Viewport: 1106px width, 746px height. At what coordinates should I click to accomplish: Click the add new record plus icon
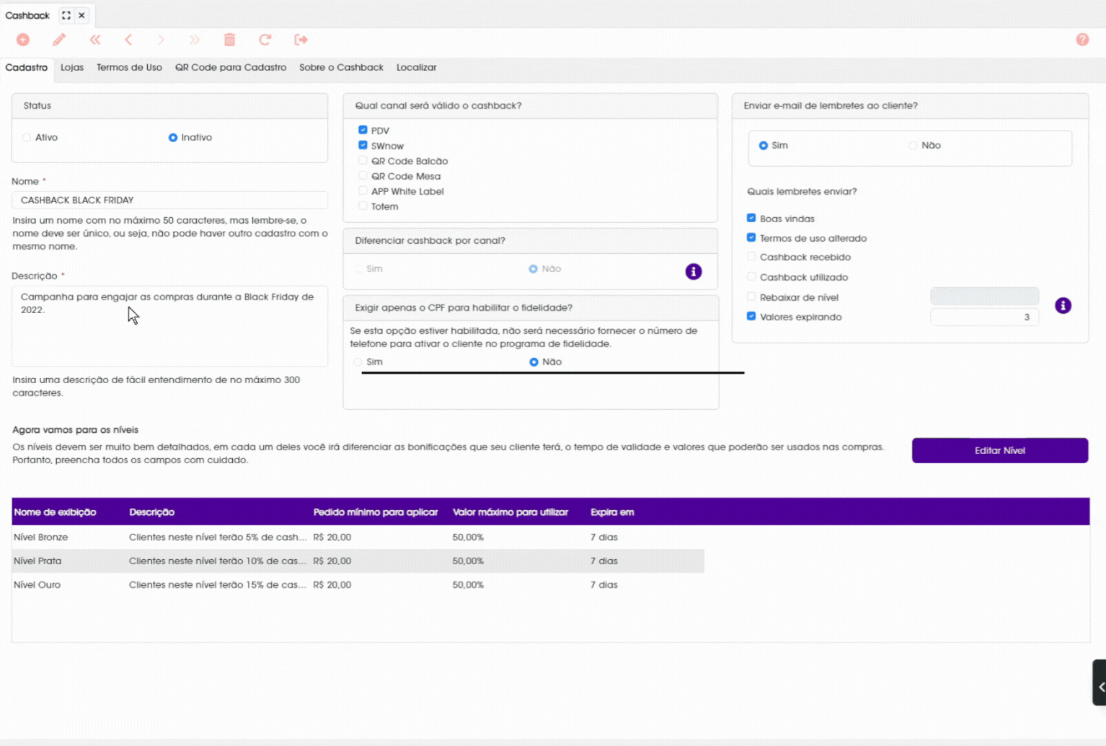click(23, 40)
